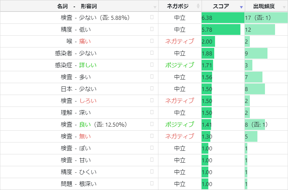
Task: Click the small icon beside 感染者 - 少ない row
Action: 152,53
